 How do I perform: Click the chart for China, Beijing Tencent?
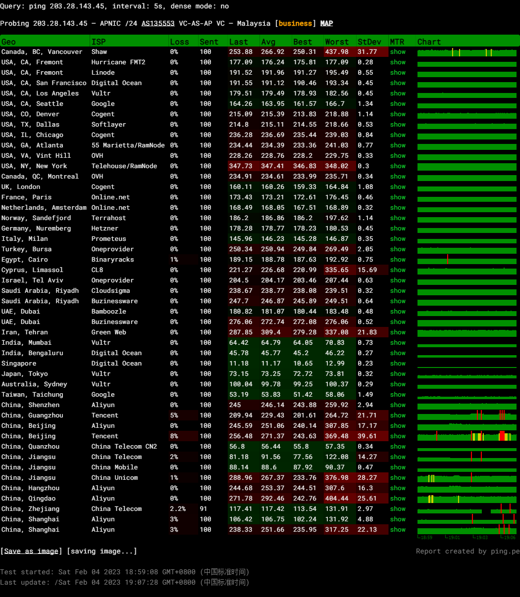click(467, 436)
